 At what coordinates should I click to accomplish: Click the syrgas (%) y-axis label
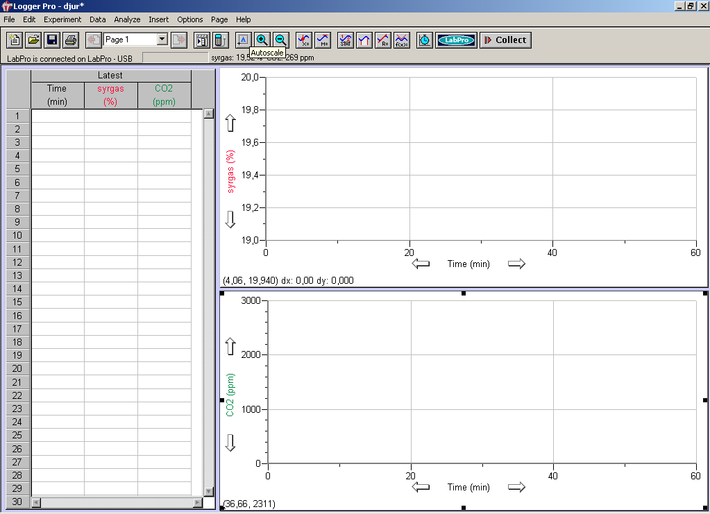[x=230, y=172]
